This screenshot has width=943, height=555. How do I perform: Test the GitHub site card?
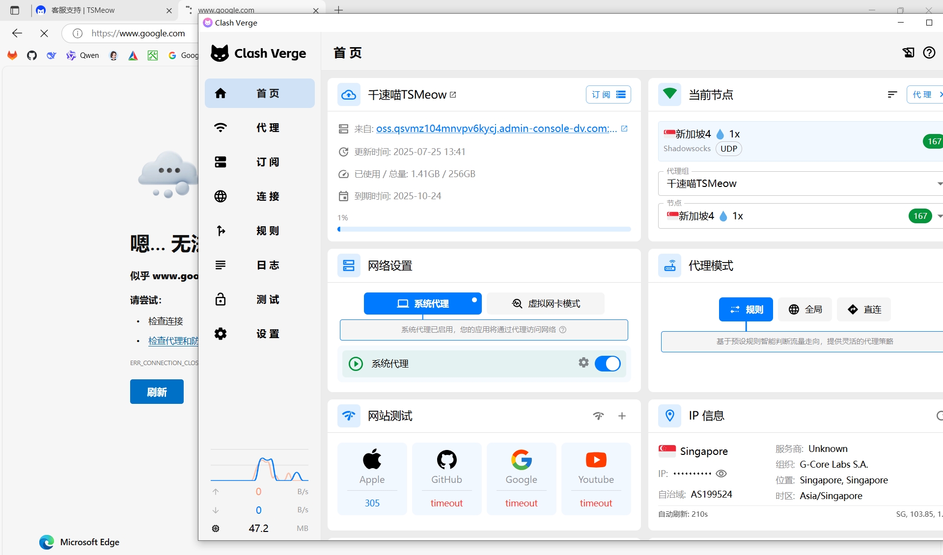[446, 479]
